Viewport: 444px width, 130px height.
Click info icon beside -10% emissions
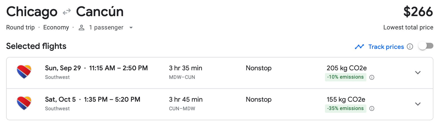(x=372, y=77)
